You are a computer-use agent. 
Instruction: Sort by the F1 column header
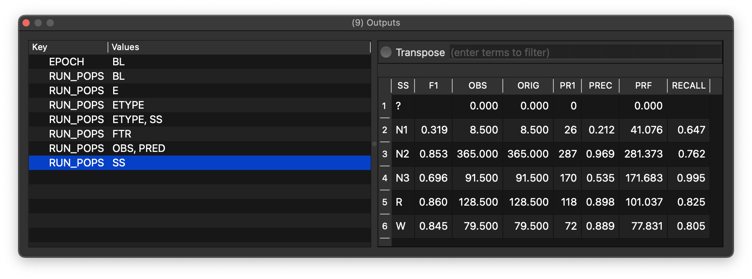coord(433,86)
